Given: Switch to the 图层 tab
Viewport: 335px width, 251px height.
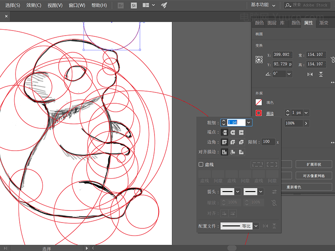Looking at the screenshot, I should tap(272, 23).
